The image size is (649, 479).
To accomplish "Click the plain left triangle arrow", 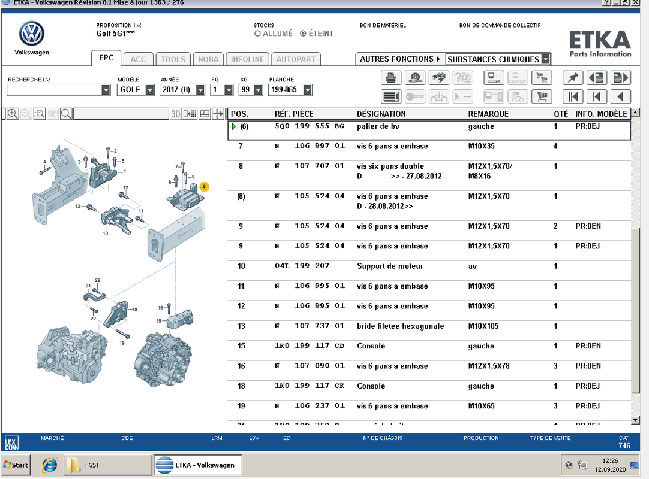I will tap(620, 97).
